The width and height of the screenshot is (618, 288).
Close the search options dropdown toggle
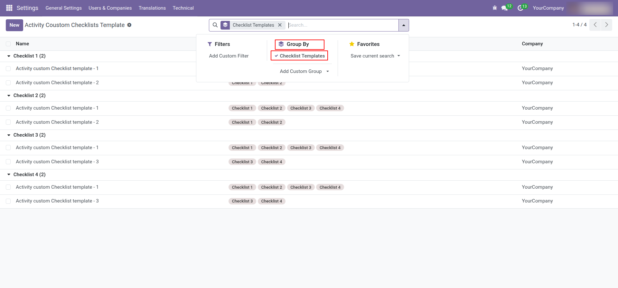tap(404, 25)
